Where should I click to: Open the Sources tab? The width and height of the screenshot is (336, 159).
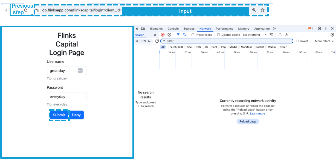[189, 28]
